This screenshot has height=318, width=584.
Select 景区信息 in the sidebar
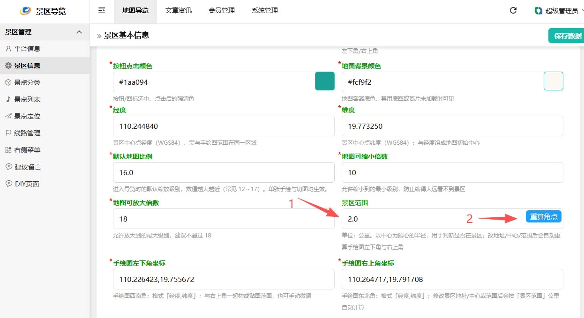tap(45, 66)
